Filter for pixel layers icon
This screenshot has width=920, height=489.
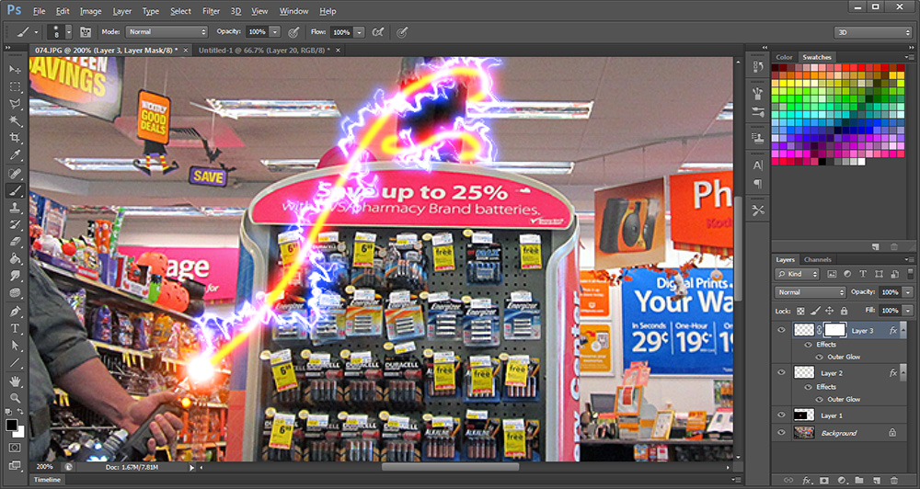tap(832, 274)
